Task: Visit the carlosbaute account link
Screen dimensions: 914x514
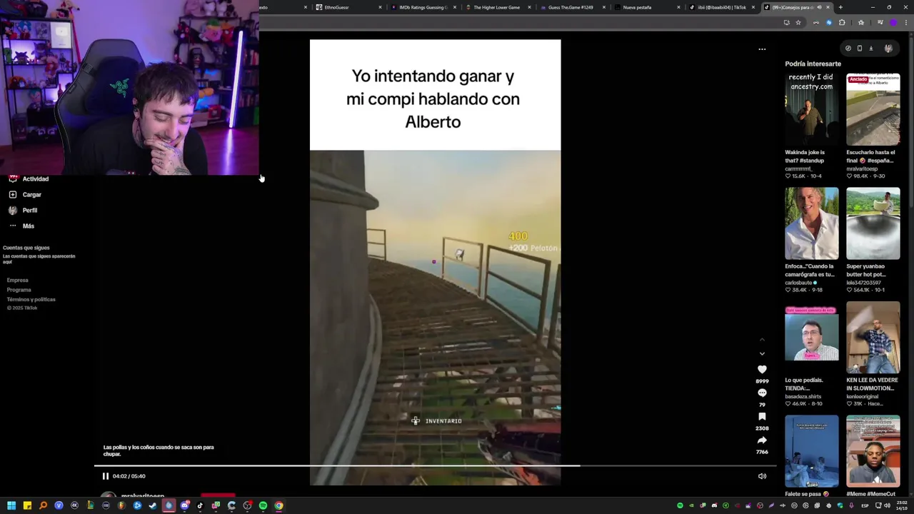Action: tap(798, 283)
